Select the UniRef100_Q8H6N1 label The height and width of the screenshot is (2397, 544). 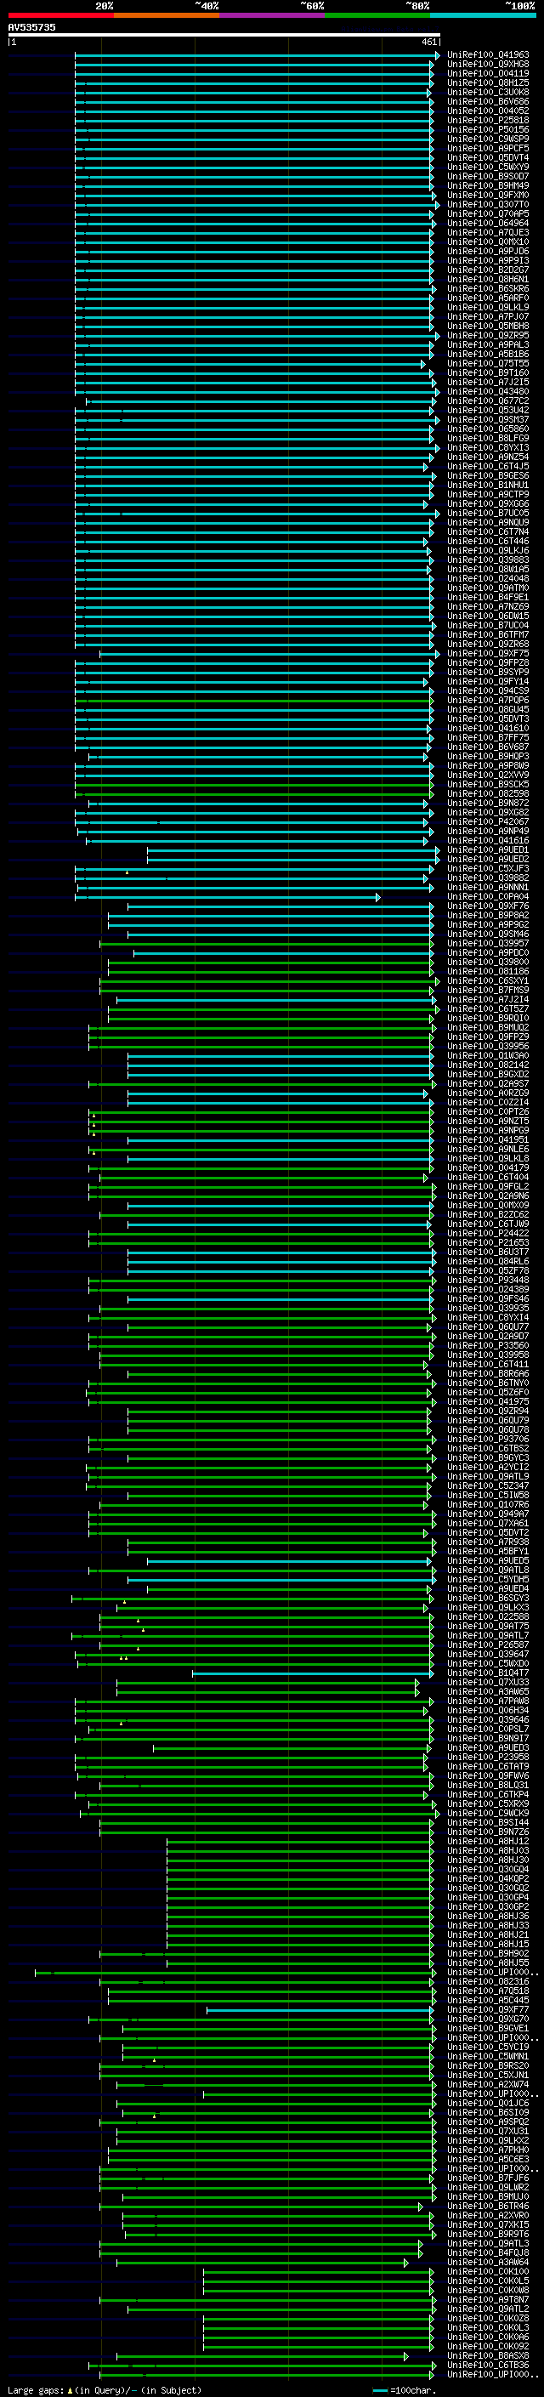tap(488, 279)
